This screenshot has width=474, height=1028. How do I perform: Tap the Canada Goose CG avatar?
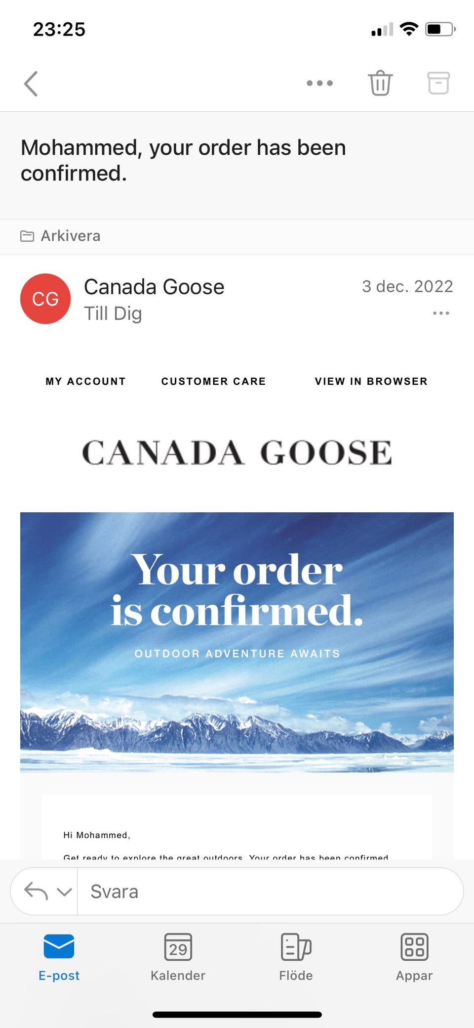pyautogui.click(x=45, y=299)
